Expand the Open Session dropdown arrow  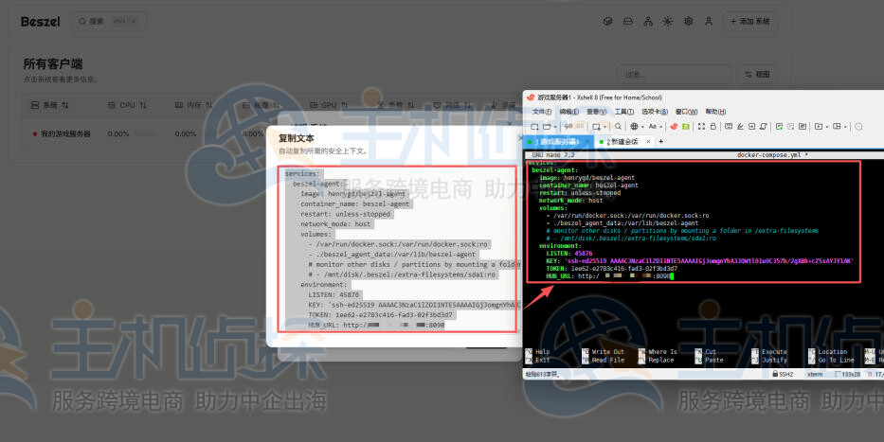pos(555,127)
